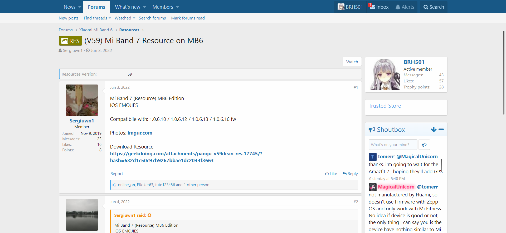Screen dimensions: 506x233
Task: Click the page vertical scrollbar
Action: [x=504, y=73]
